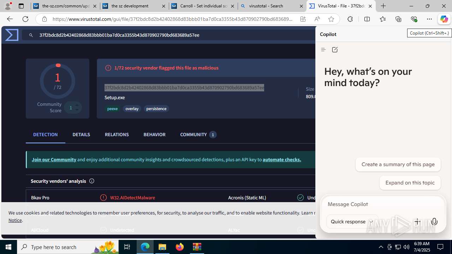452x254 pixels.
Task: Click Join our Community link
Action: [54, 159]
